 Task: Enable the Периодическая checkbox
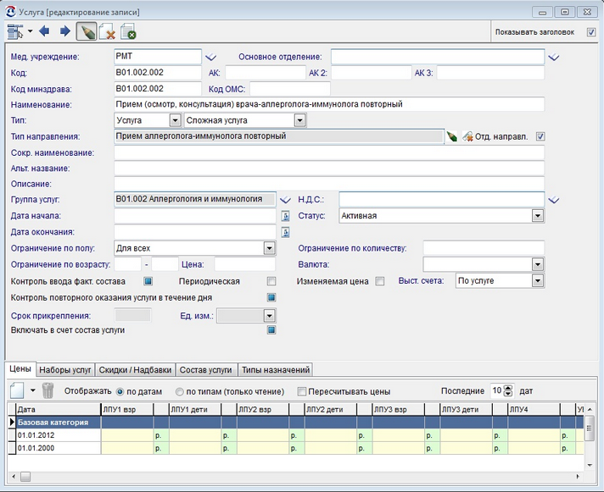(271, 281)
